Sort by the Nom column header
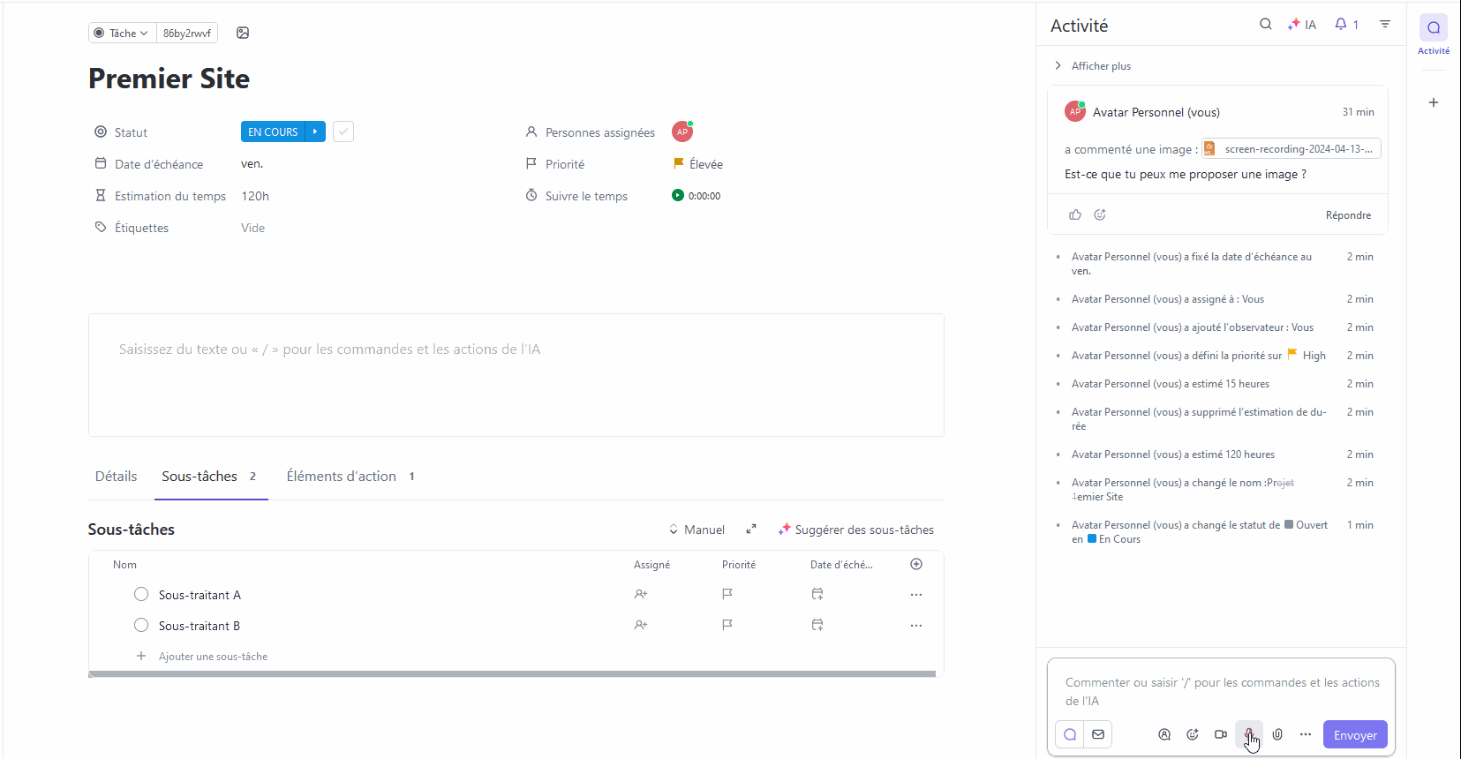1461x759 pixels. (x=124, y=565)
